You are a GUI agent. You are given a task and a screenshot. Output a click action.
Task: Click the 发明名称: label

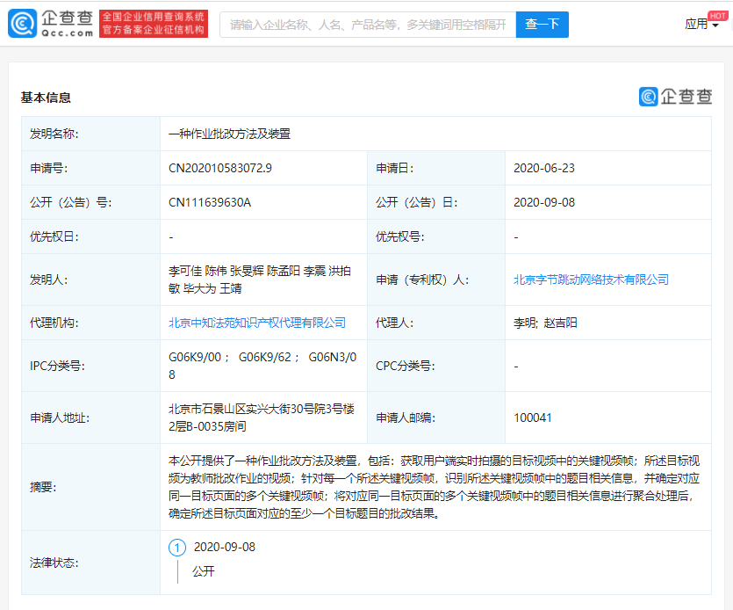[54, 134]
